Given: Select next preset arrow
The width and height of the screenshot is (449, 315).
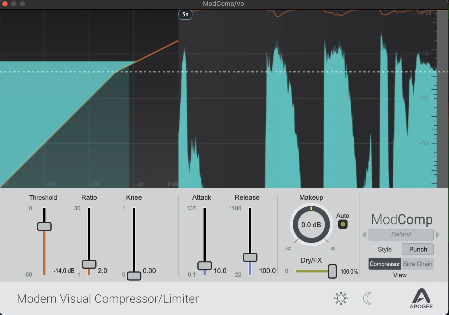Looking at the screenshot, I should click(x=438, y=235).
